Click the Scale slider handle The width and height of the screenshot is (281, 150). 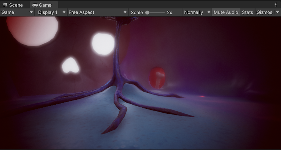click(147, 12)
